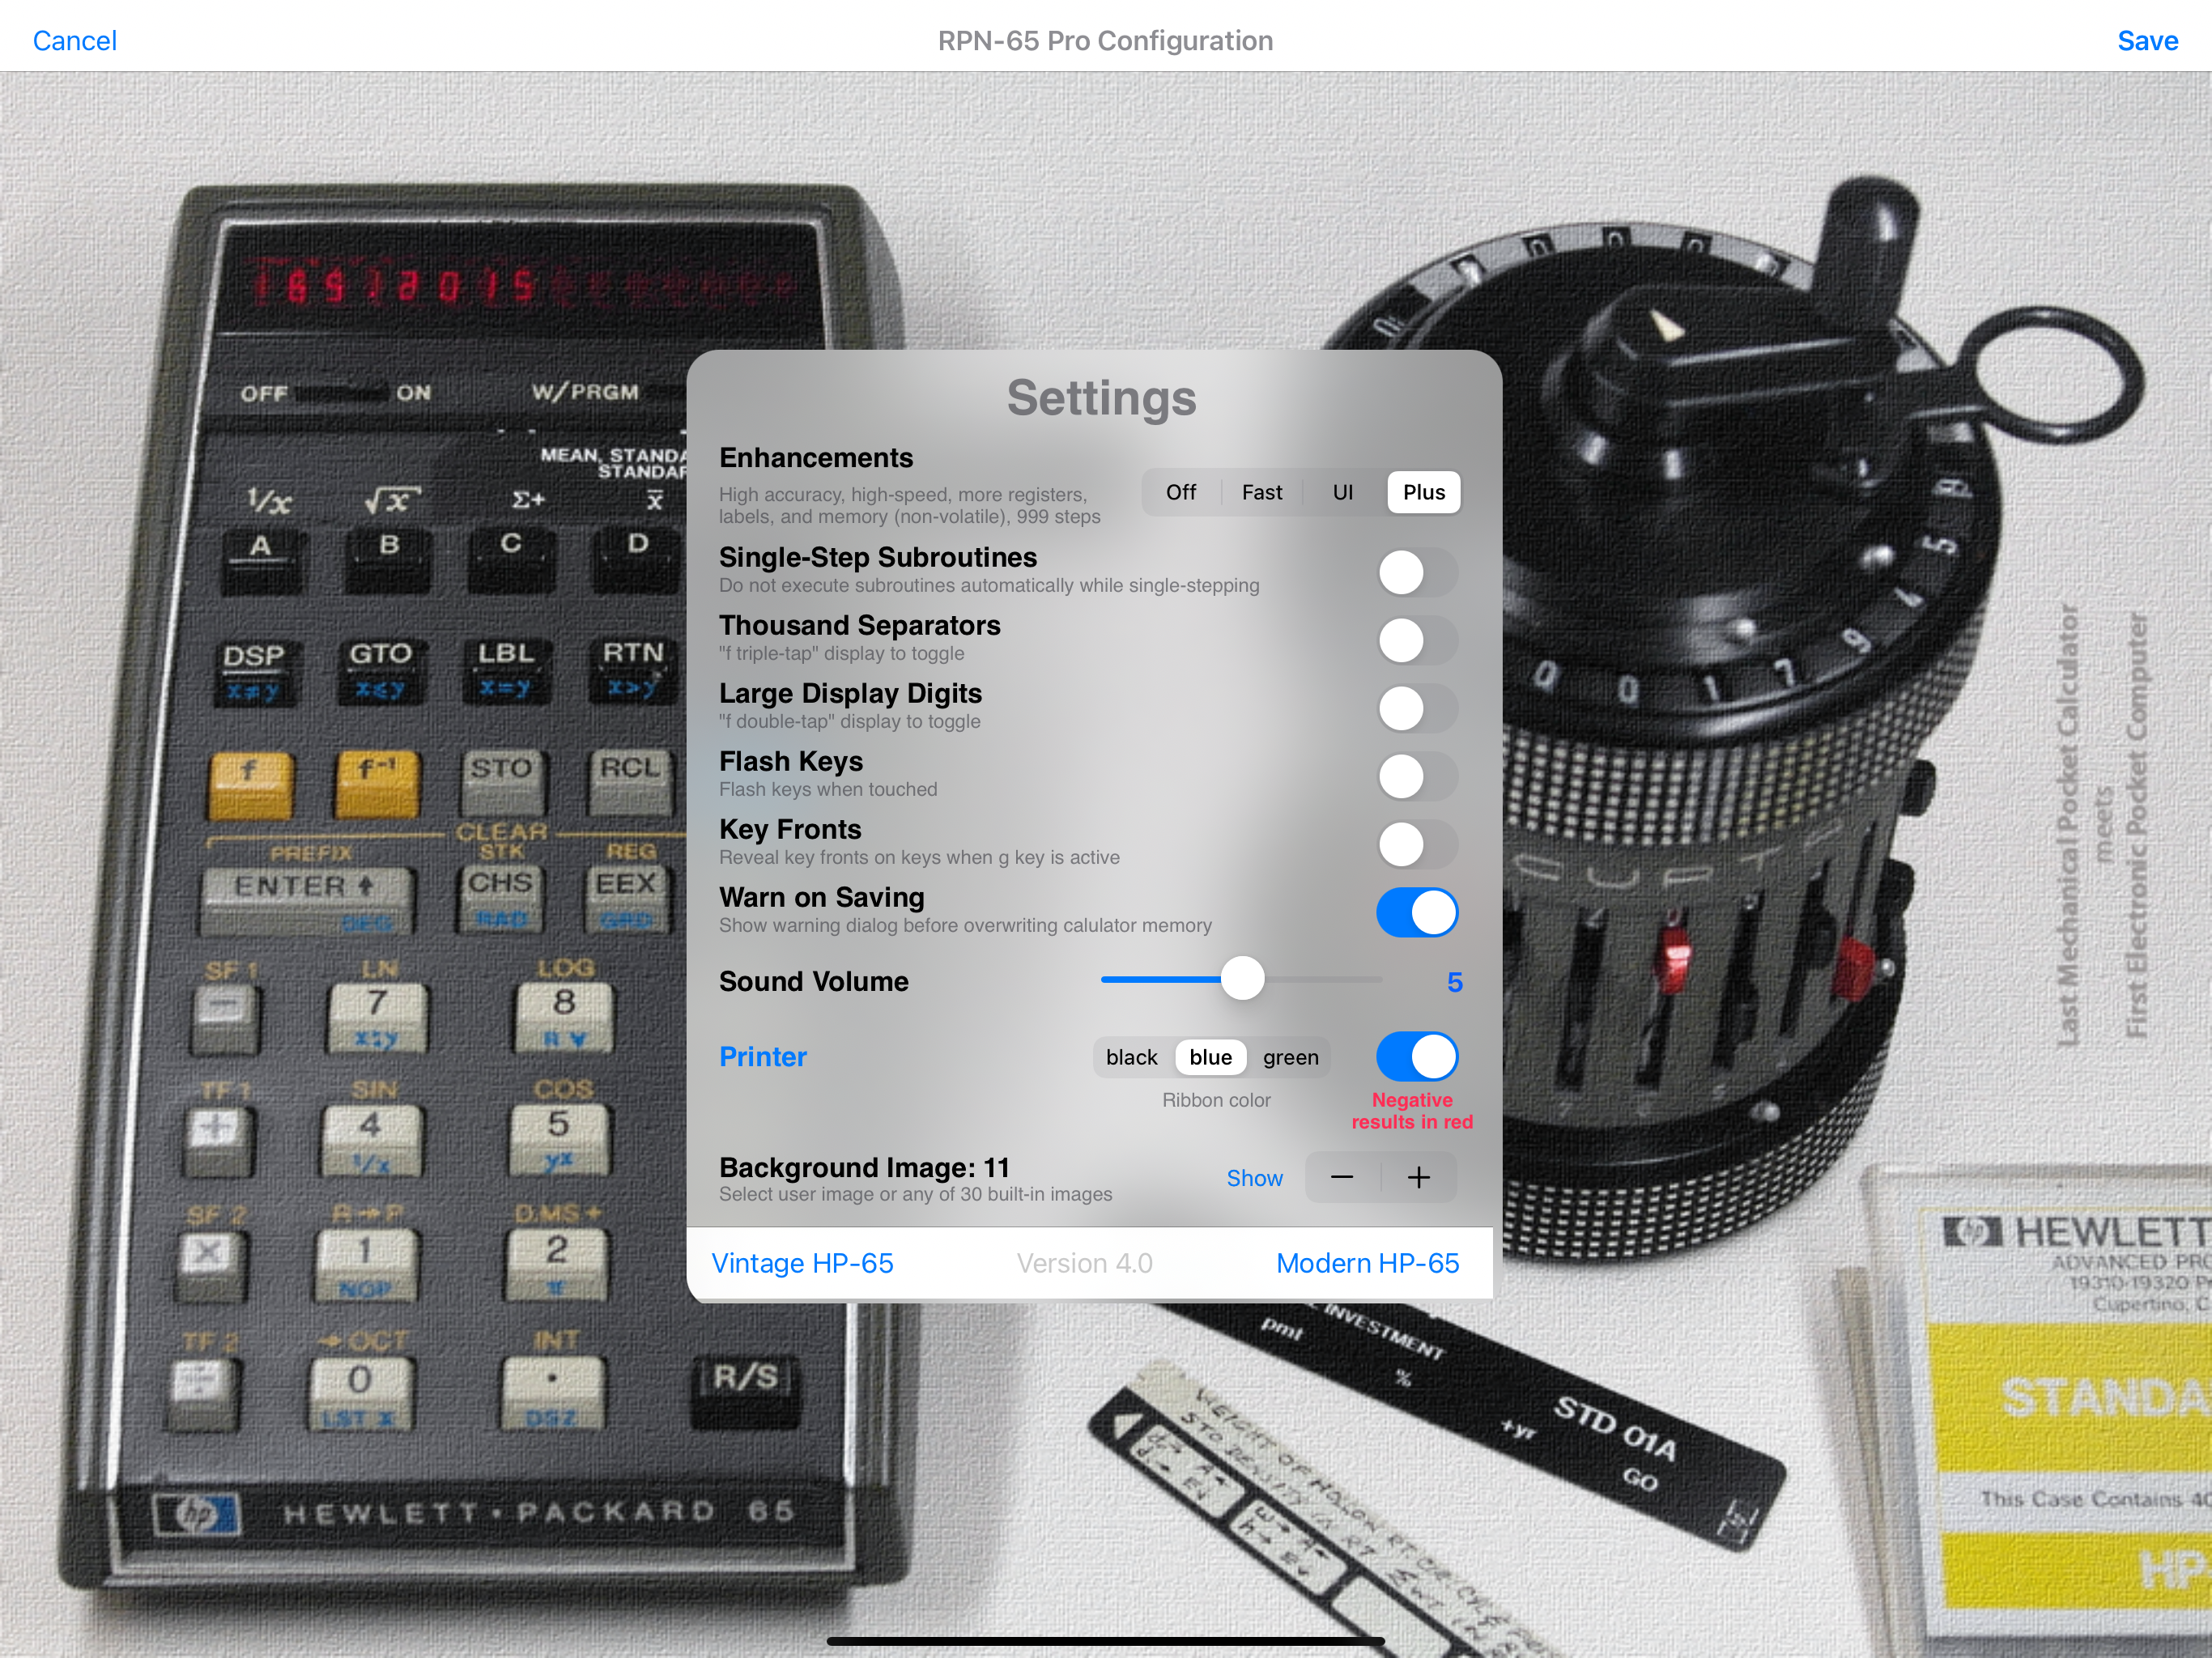Image resolution: width=2212 pixels, height=1658 pixels.
Task: Tap the plus key on calculator
Action: (x=217, y=1141)
